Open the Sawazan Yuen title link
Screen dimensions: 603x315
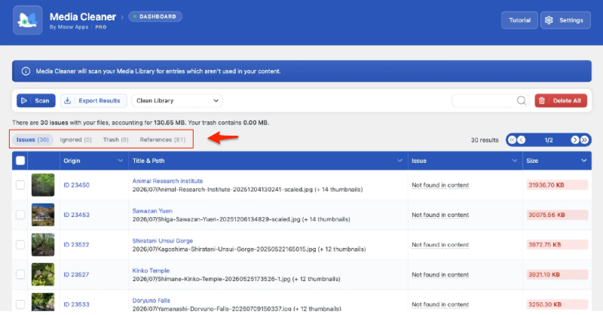(x=152, y=211)
